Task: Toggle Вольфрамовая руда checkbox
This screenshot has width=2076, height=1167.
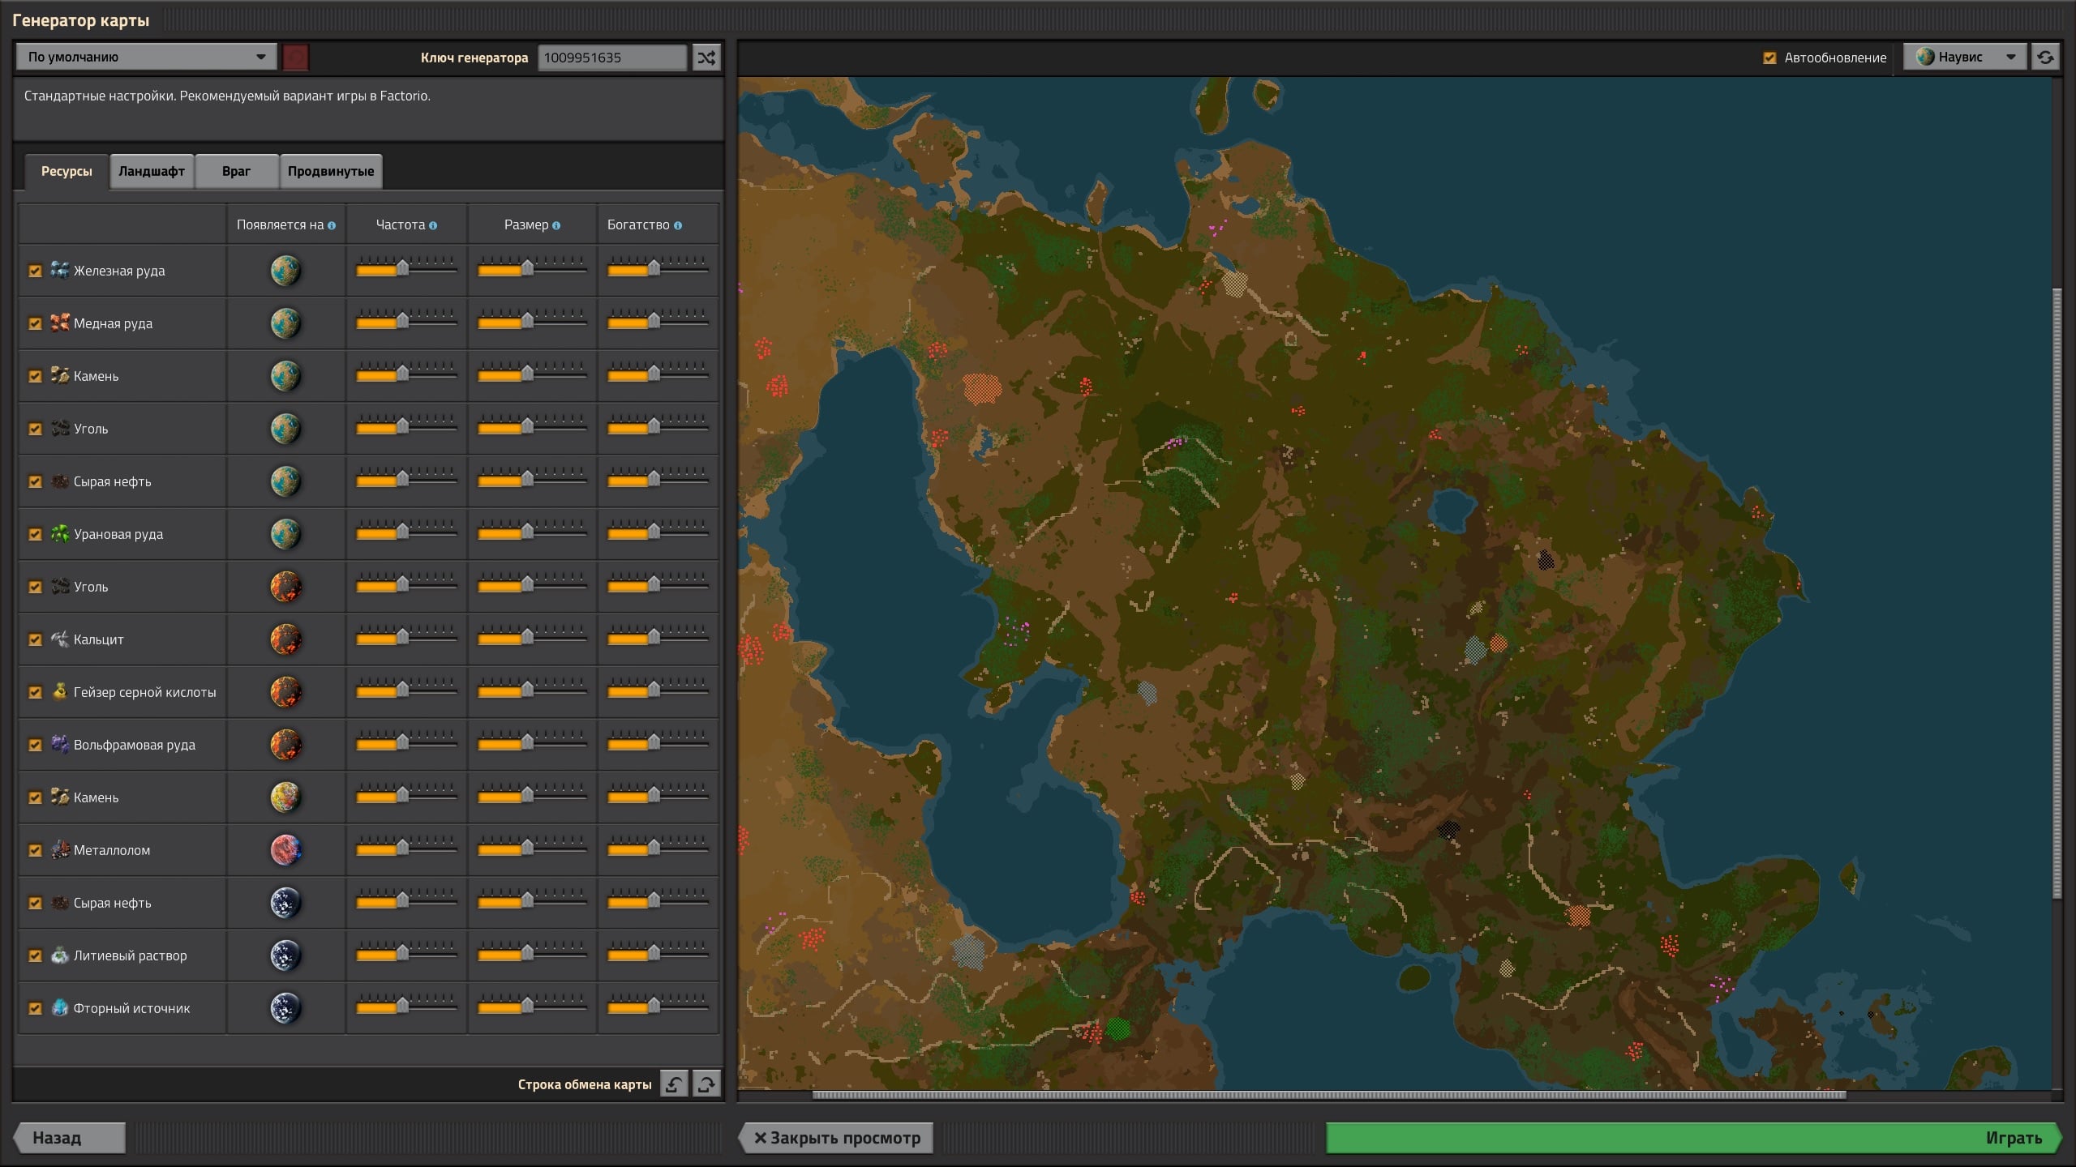Action: pyautogui.click(x=35, y=745)
